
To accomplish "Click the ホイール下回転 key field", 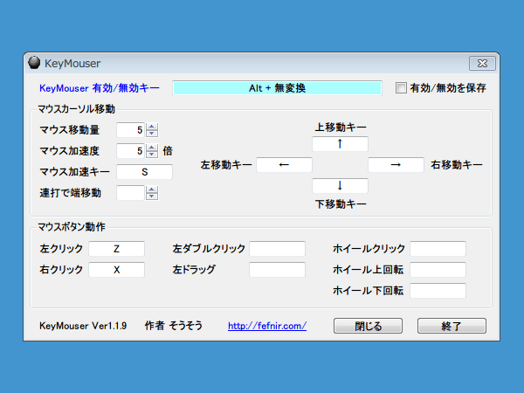I will coord(438,291).
